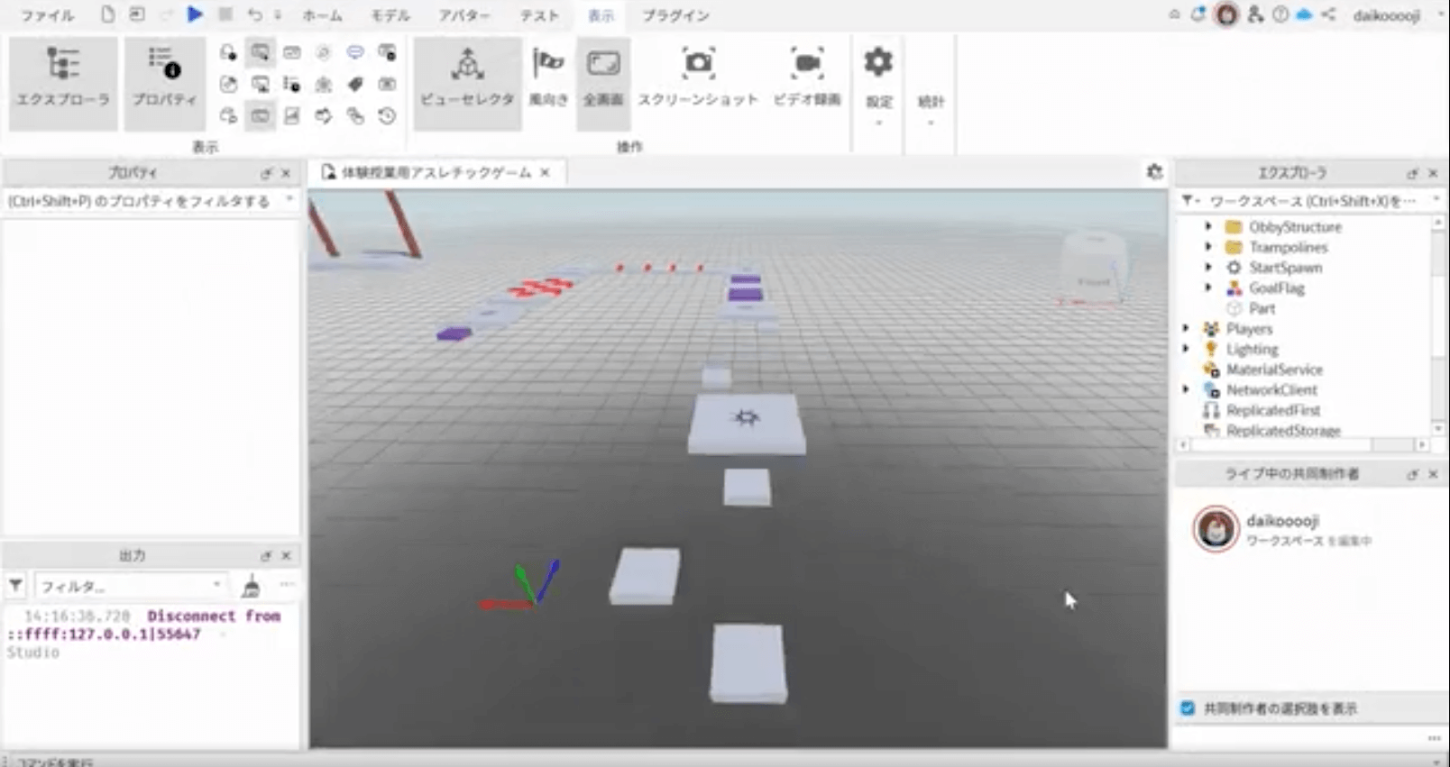Expand the GoalFlag model
This screenshot has width=1450, height=767.
point(1208,288)
